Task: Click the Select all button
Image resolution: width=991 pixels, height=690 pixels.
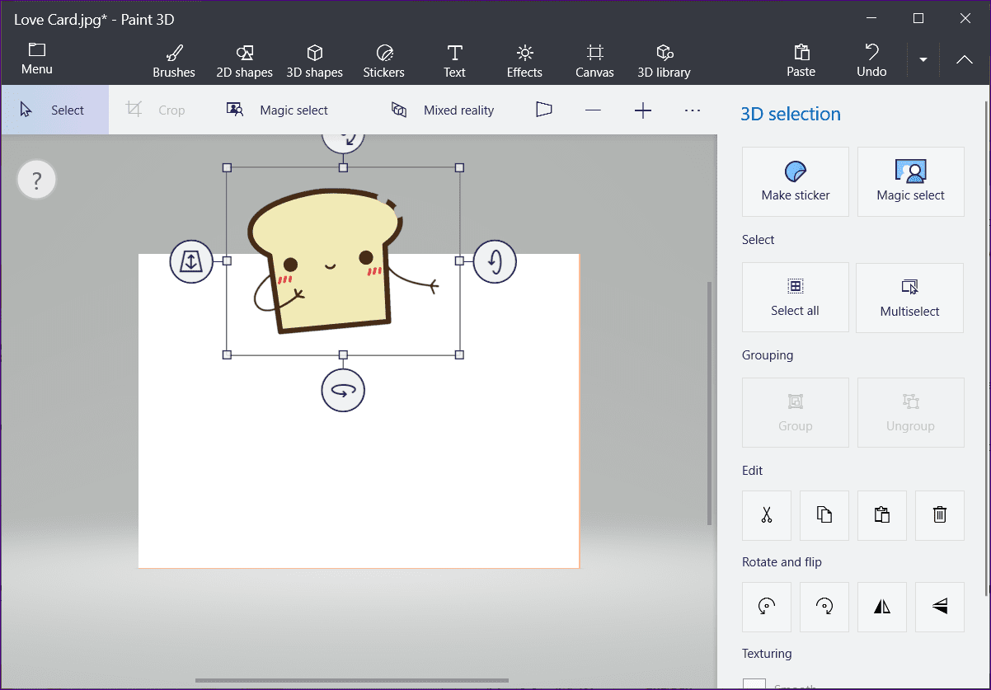Action: (796, 298)
